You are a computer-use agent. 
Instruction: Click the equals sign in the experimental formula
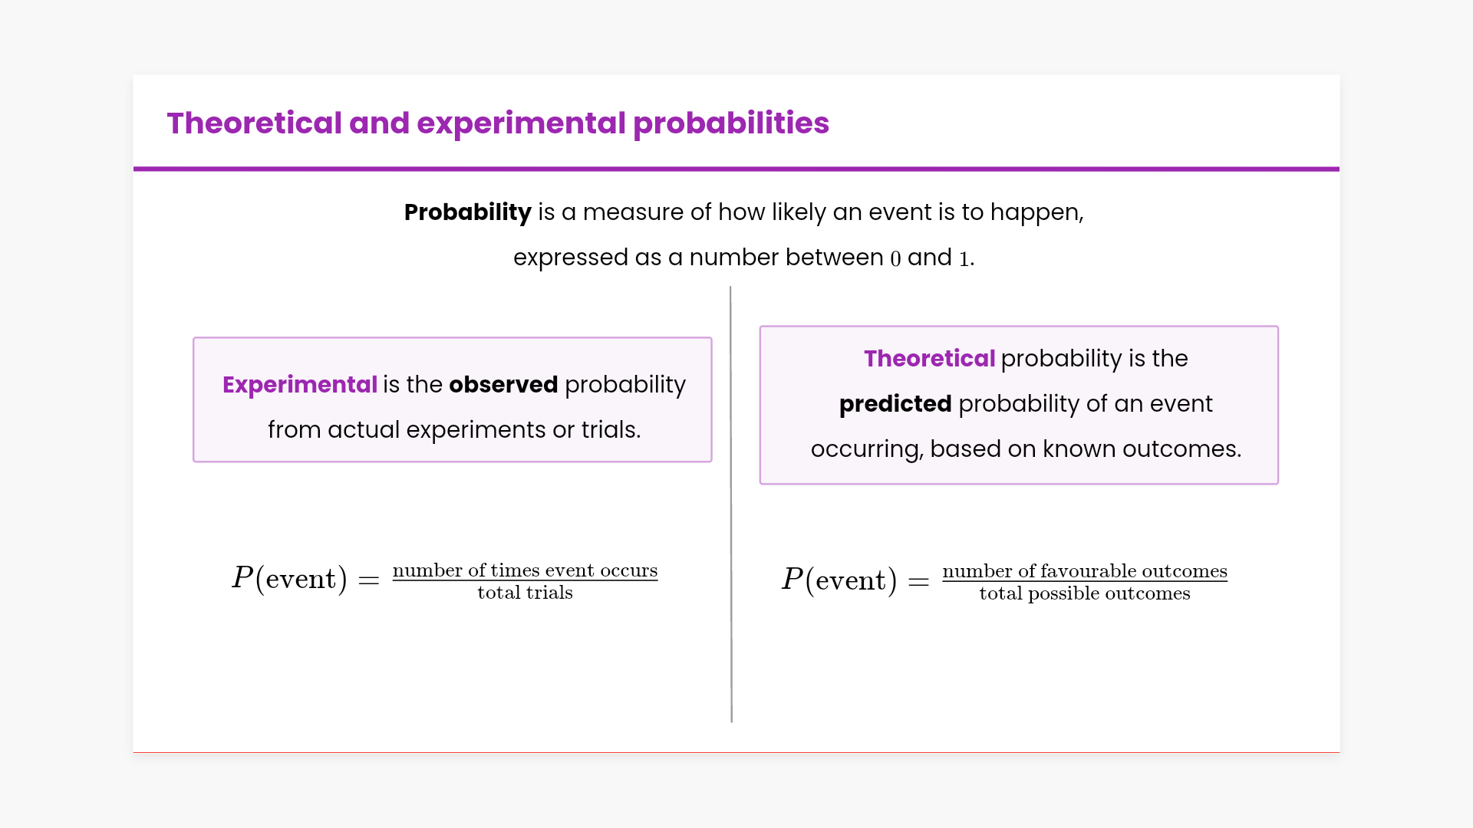coord(369,580)
